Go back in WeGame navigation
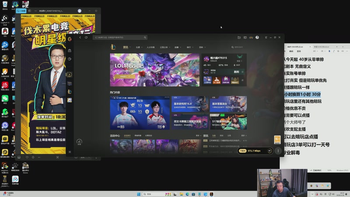 pyautogui.click(x=80, y=37)
